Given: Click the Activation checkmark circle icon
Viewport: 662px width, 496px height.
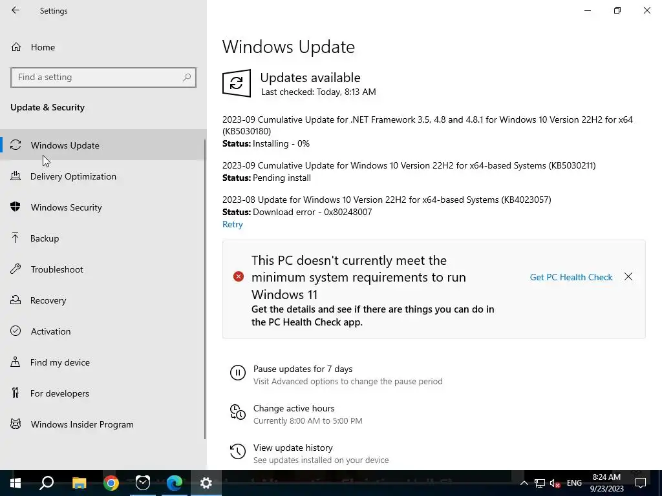Looking at the screenshot, I should [16, 331].
